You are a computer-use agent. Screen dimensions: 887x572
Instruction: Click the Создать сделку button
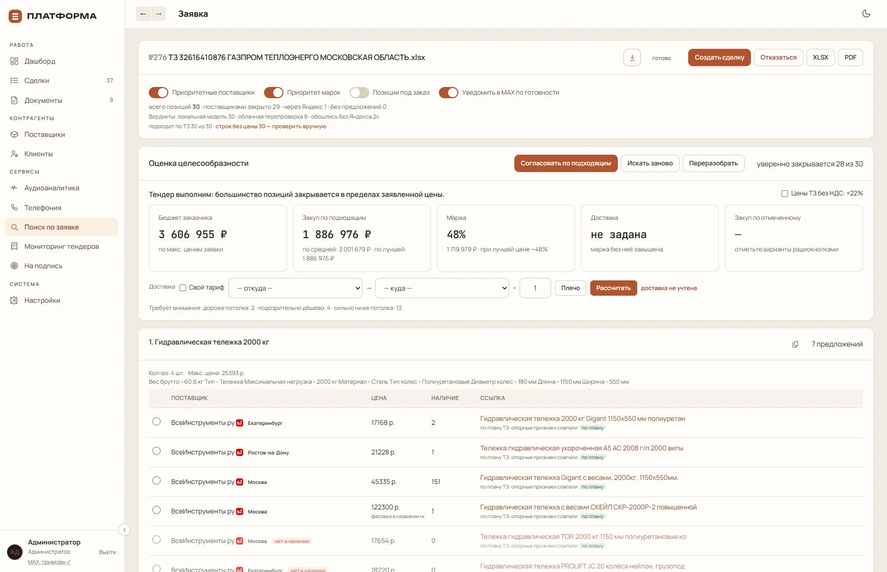[719, 58]
